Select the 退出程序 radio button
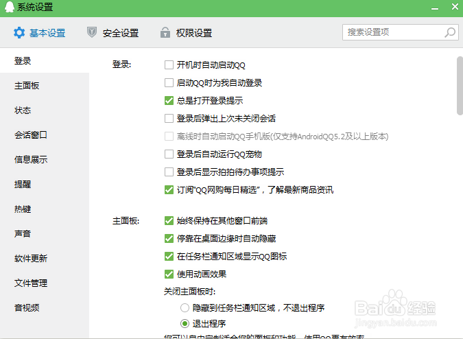Image resolution: width=463 pixels, height=339 pixels. (x=185, y=324)
